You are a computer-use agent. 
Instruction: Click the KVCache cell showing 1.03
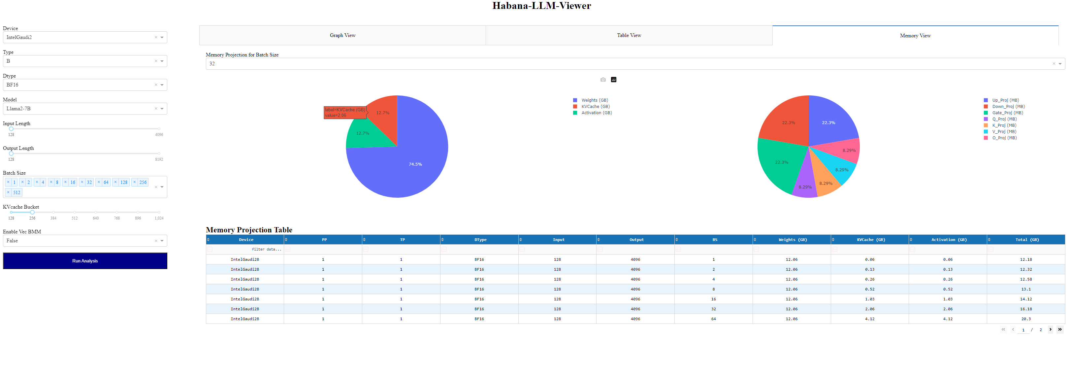coord(869,299)
